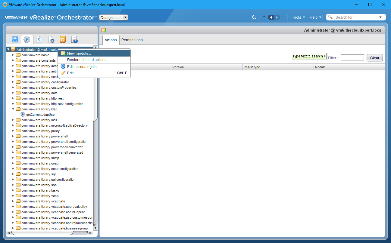Viewport: 391px width, 243px height.
Task: Open the Inventory puzzle-piece view icon
Action: click(75, 39)
